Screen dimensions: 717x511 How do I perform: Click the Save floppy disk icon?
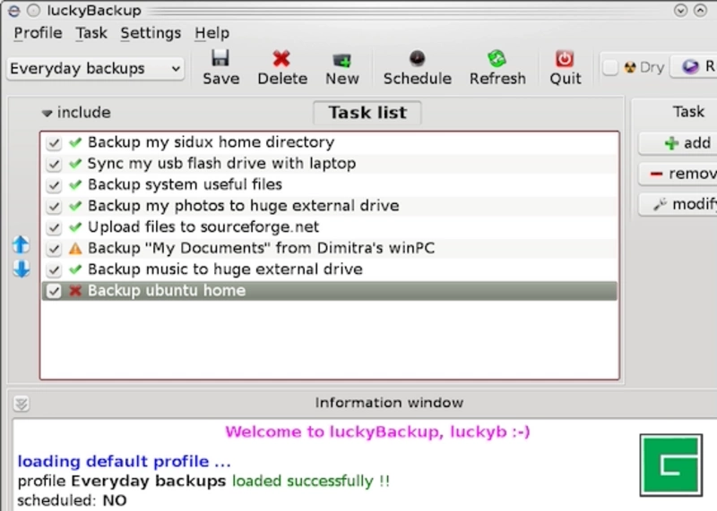click(x=220, y=59)
